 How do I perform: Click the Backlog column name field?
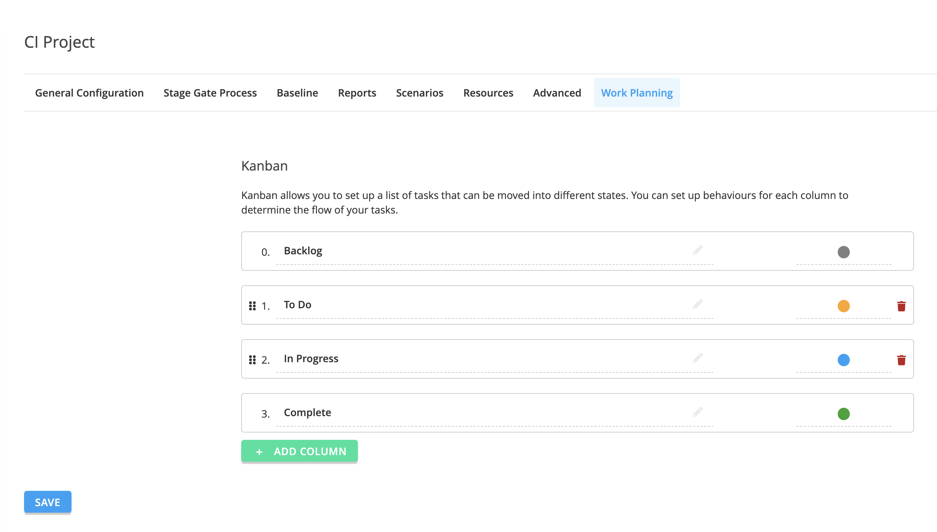(x=476, y=251)
